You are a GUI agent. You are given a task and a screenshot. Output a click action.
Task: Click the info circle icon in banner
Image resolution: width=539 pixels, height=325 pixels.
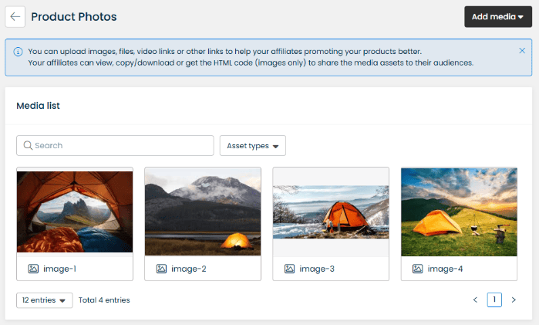(18, 51)
